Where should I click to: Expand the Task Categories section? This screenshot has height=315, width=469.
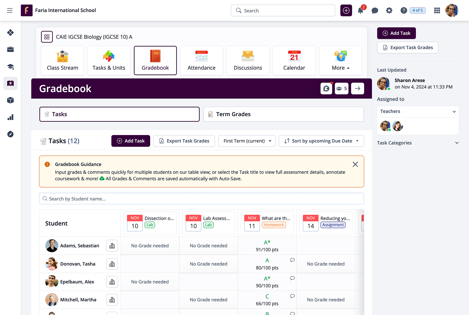(418, 143)
